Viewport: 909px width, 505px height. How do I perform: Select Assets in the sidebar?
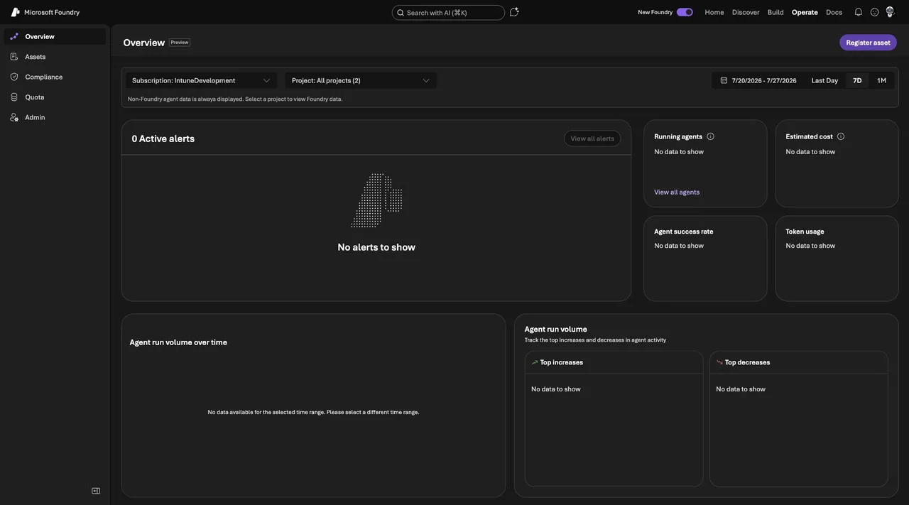coord(55,57)
